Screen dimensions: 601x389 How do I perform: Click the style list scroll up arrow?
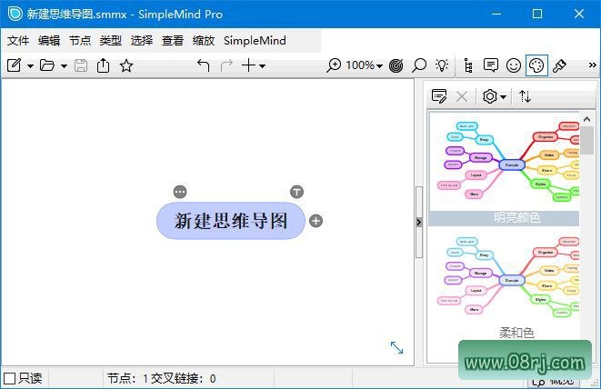(586, 120)
